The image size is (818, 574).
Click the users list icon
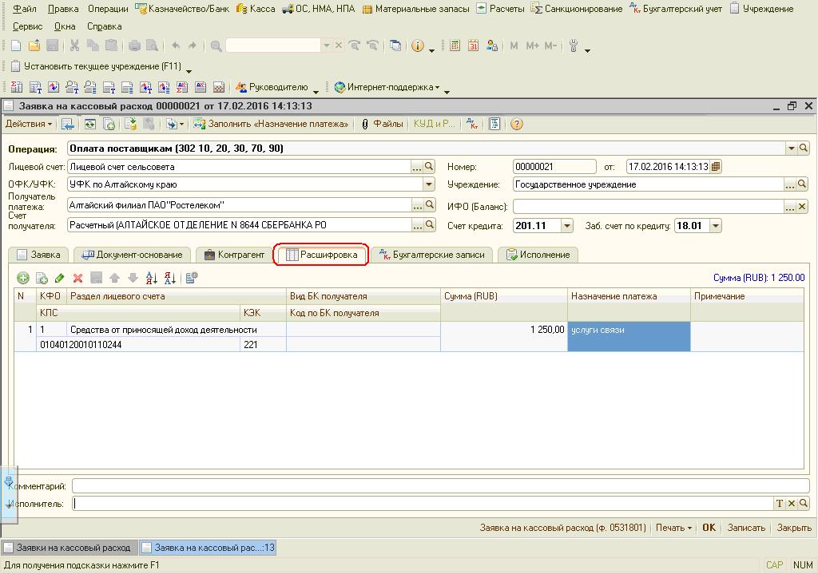pyautogui.click(x=491, y=46)
